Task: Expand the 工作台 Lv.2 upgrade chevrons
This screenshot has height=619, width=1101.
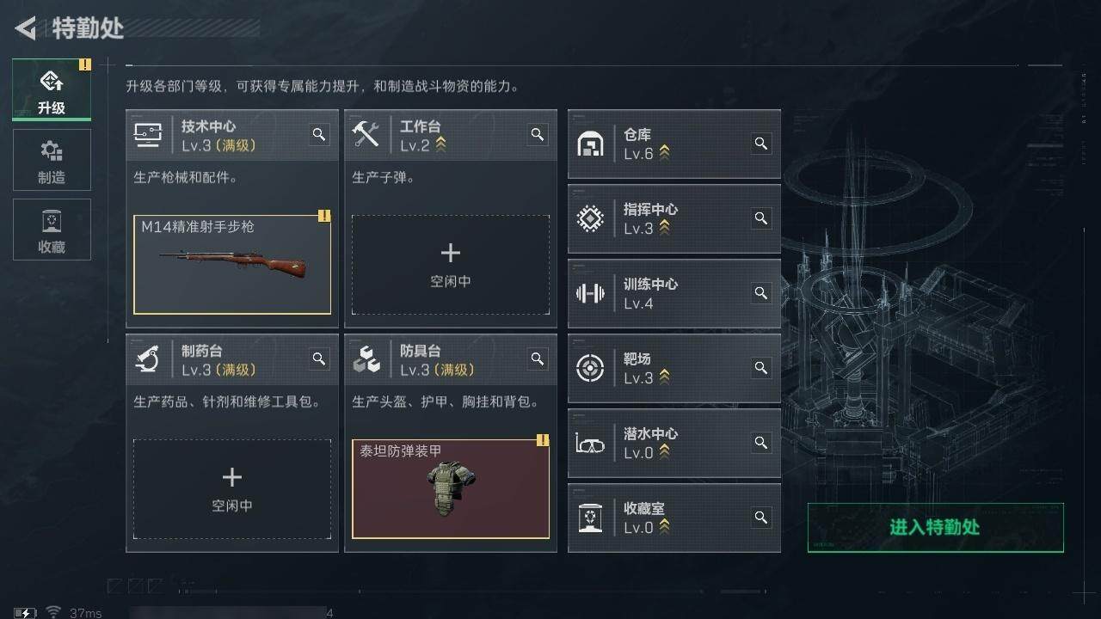Action: [440, 144]
